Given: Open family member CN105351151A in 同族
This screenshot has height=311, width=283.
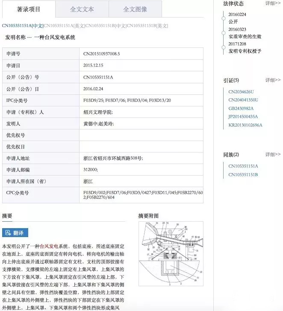Looking at the screenshot, I should pos(243,166).
